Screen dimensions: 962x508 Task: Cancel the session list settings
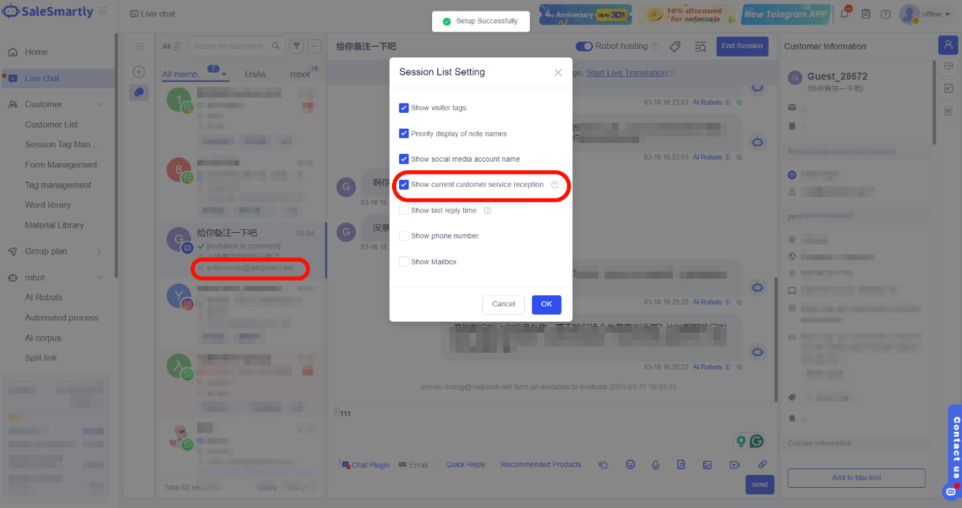coord(503,304)
